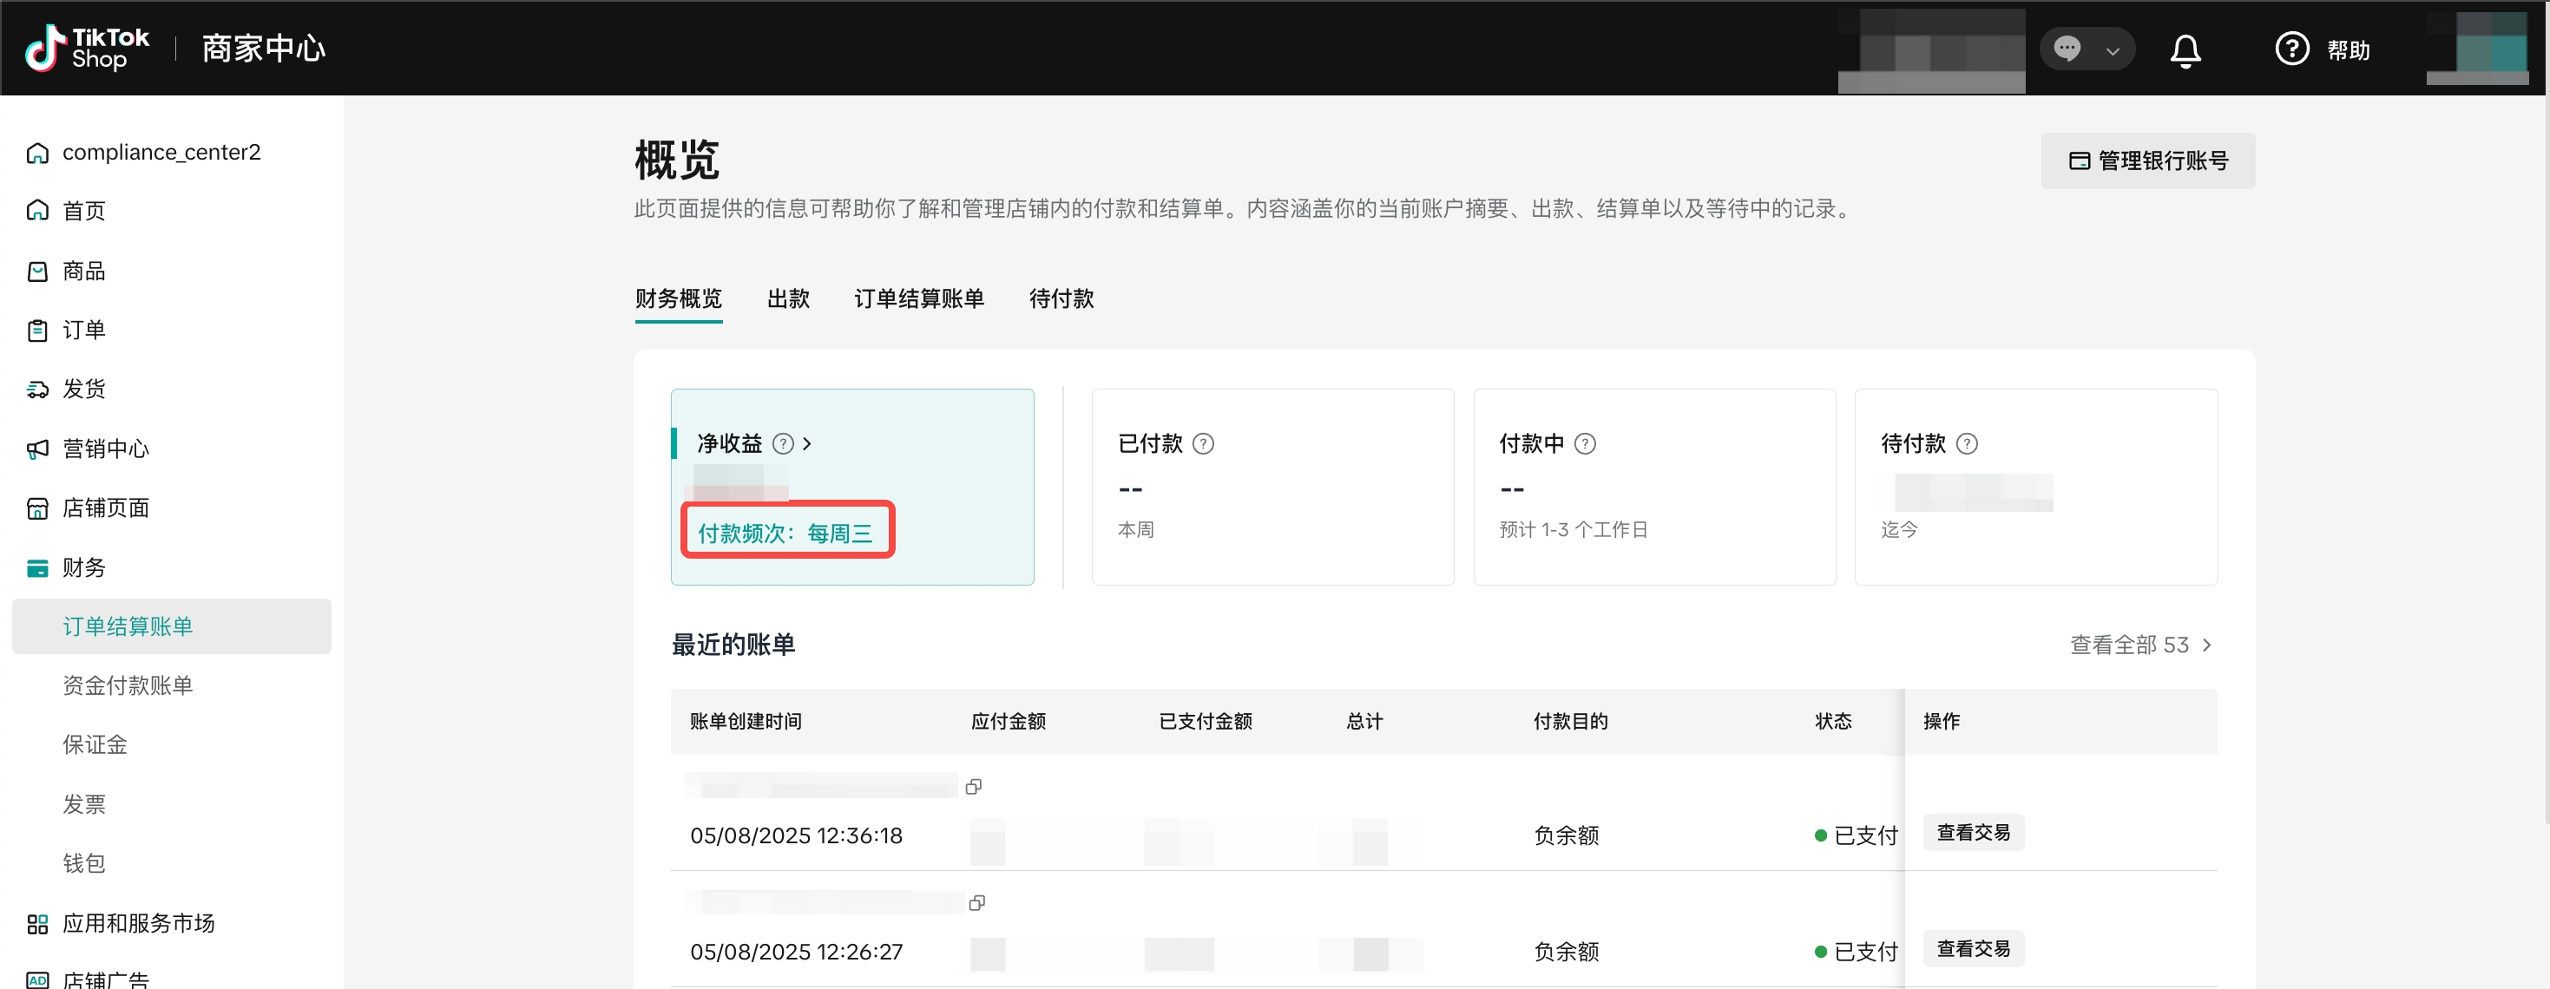Expand the chat dropdown arrow in header

[2113, 50]
